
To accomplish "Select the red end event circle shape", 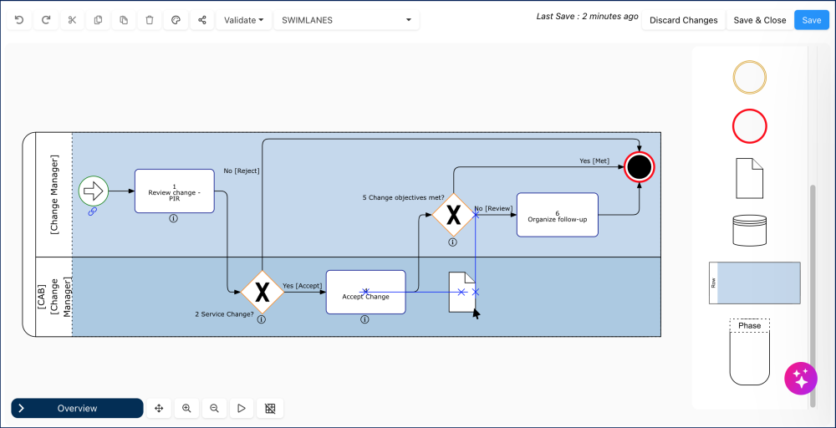I will tap(750, 126).
